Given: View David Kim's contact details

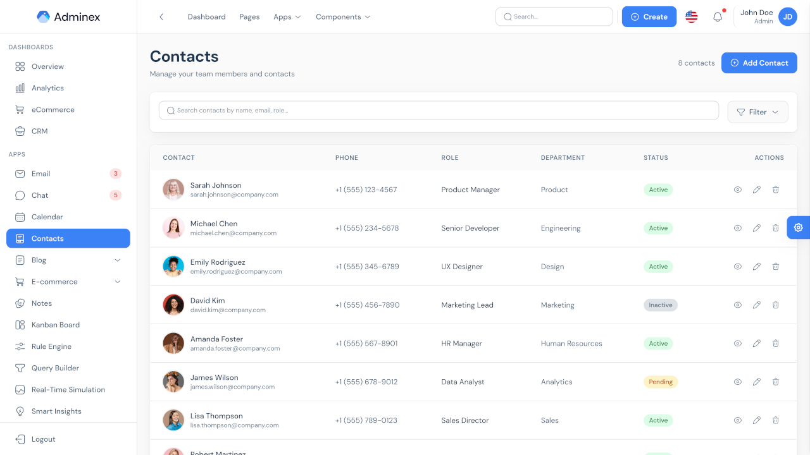Looking at the screenshot, I should (738, 305).
